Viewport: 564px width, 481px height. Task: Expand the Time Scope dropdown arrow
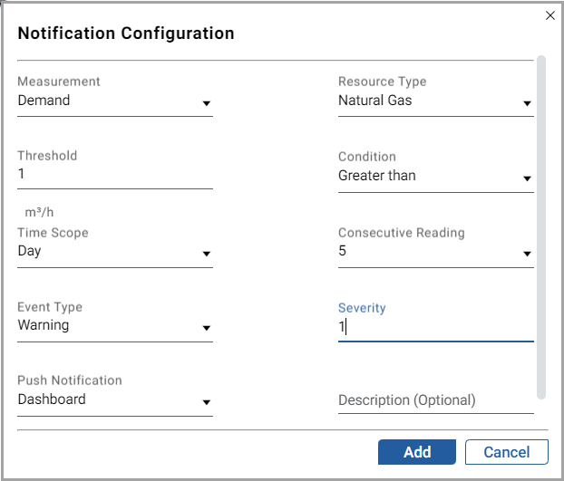coord(206,254)
